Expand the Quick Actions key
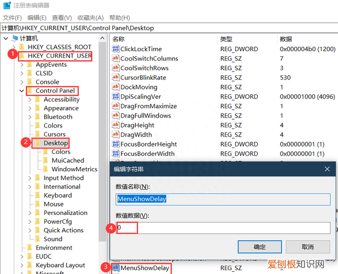Viewport: 338px width, 274px height. pos(30,230)
